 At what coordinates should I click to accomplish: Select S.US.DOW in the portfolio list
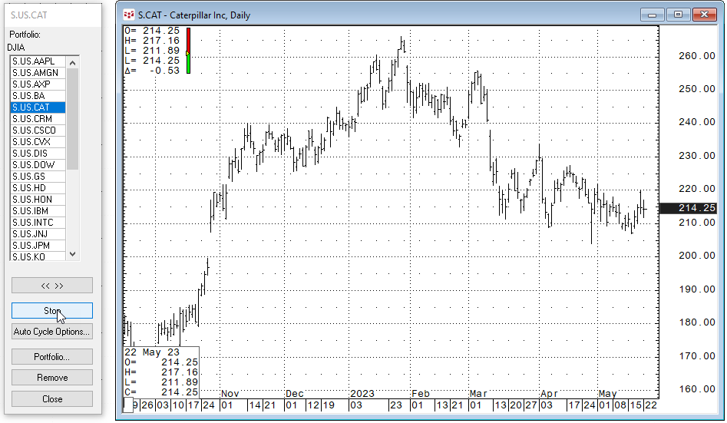[x=38, y=165]
